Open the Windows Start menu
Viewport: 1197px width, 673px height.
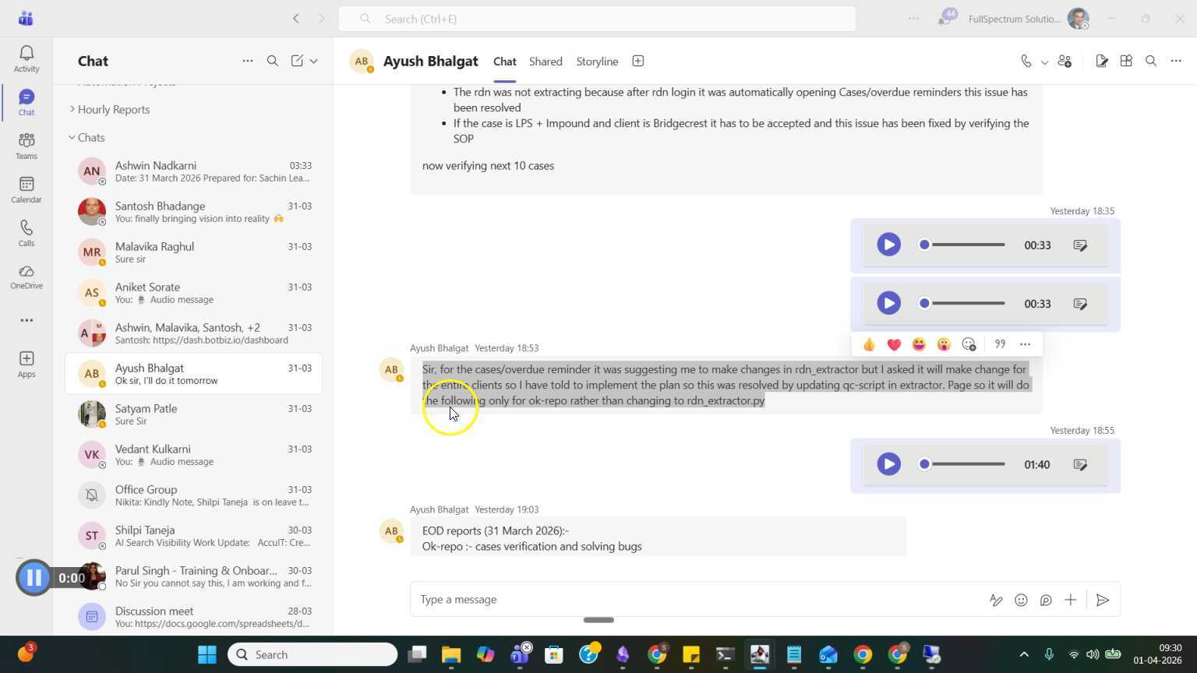[207, 654]
